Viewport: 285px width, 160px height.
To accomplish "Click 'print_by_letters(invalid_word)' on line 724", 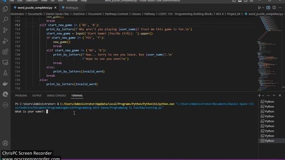I will pyautogui.click(x=79, y=72).
